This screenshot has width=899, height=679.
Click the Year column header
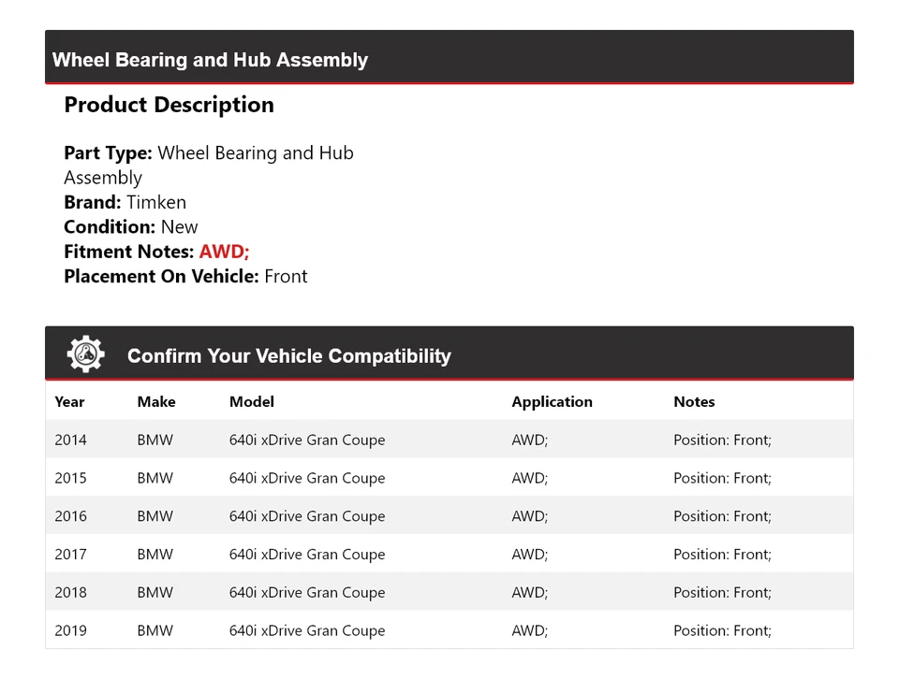tap(69, 402)
